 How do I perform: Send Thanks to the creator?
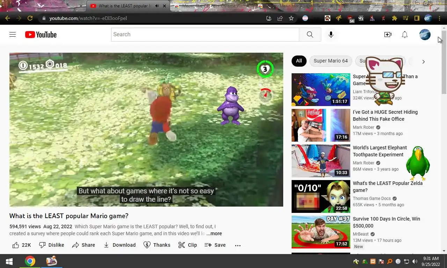point(157,245)
